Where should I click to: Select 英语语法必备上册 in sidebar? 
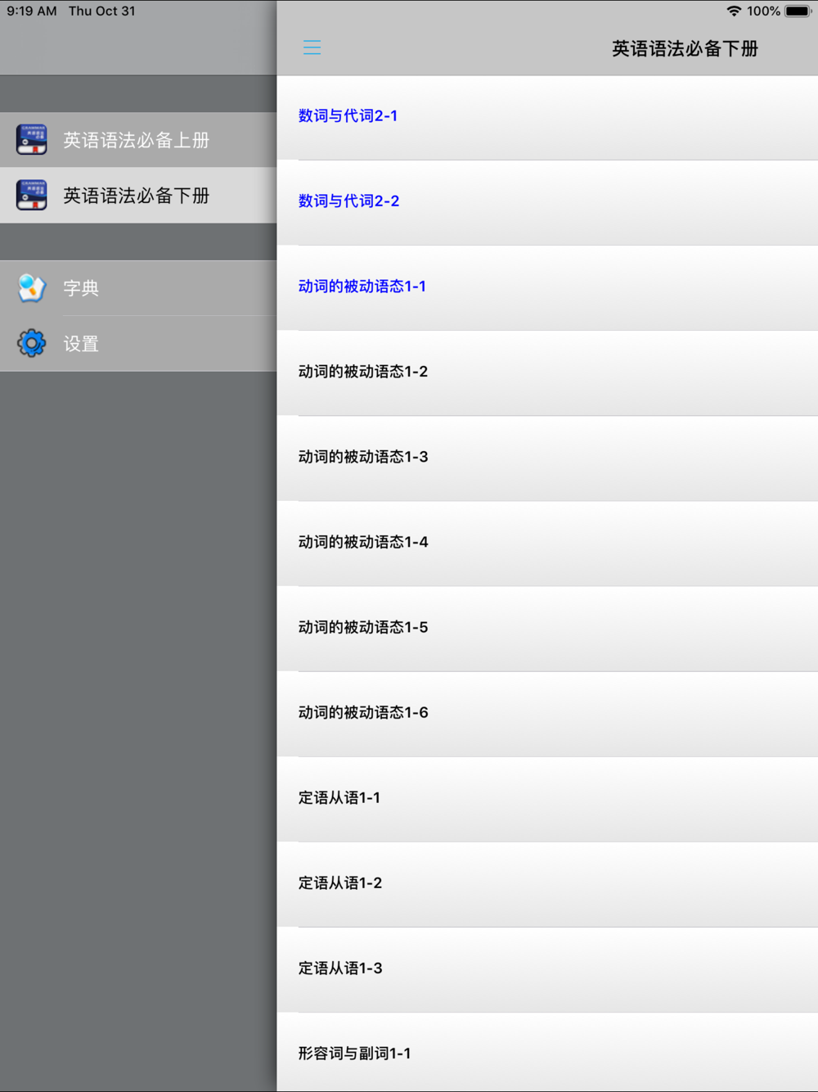pyautogui.click(x=138, y=140)
